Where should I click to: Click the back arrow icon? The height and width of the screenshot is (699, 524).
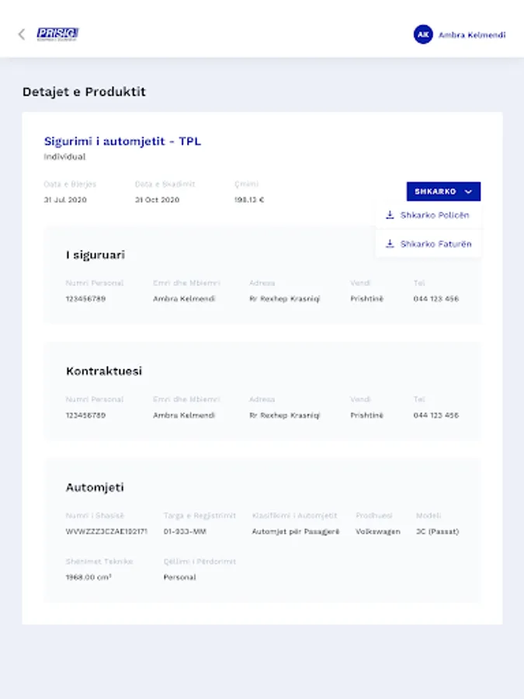click(21, 34)
